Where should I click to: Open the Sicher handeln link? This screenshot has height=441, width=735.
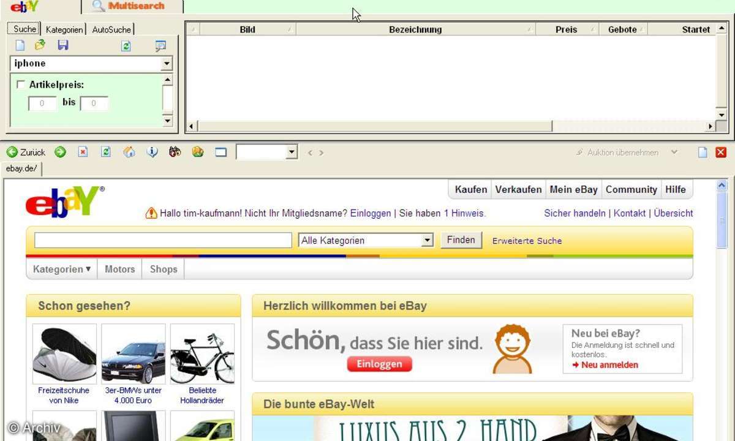tap(575, 213)
